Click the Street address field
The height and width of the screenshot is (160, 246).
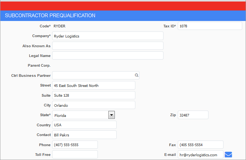(94, 85)
